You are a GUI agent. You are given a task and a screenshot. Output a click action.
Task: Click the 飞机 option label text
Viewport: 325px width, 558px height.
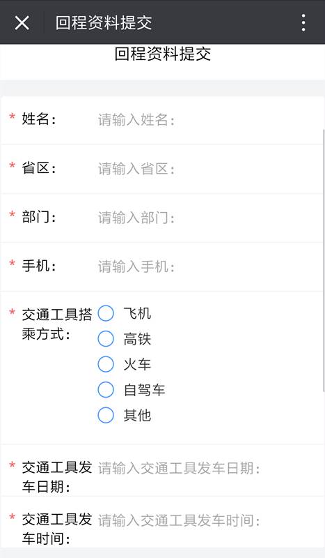tap(137, 313)
